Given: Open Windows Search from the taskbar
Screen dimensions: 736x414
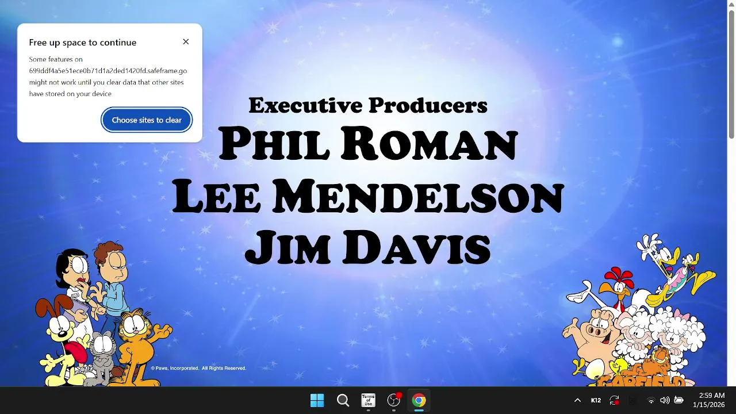Looking at the screenshot, I should (x=343, y=400).
